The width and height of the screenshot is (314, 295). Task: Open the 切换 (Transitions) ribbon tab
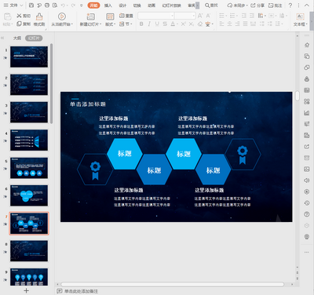(137, 5)
